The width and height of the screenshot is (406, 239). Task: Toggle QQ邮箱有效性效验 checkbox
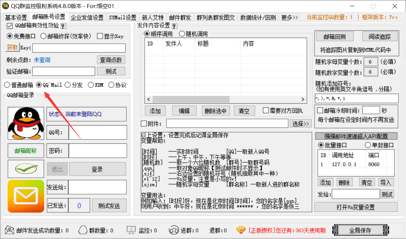click(x=9, y=26)
